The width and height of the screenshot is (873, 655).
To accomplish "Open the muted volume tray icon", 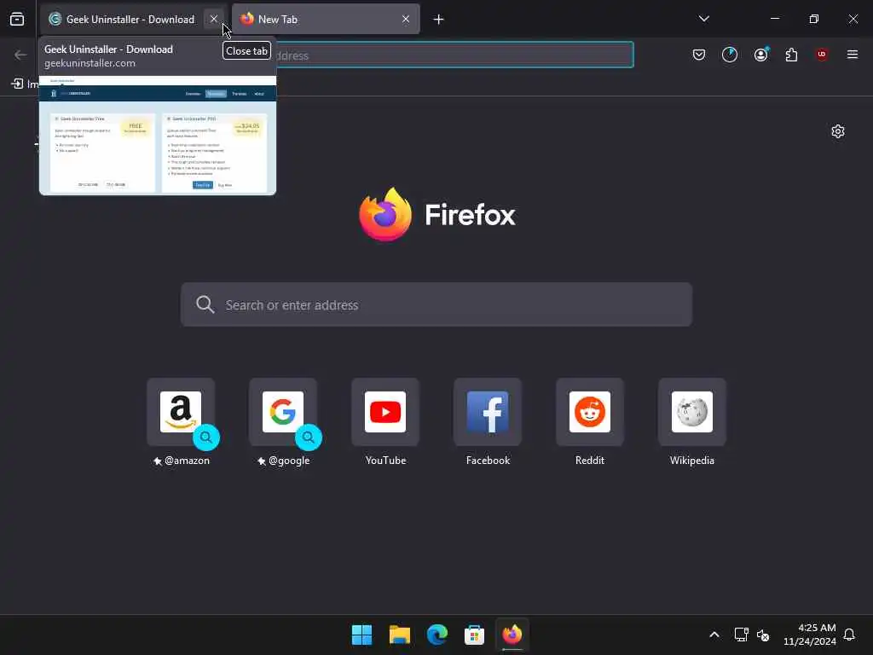I will [763, 635].
